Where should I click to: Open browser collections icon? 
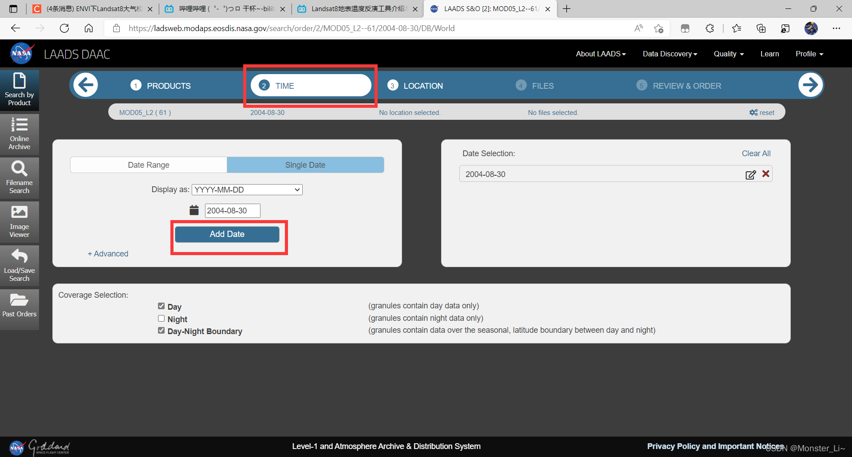pos(761,28)
